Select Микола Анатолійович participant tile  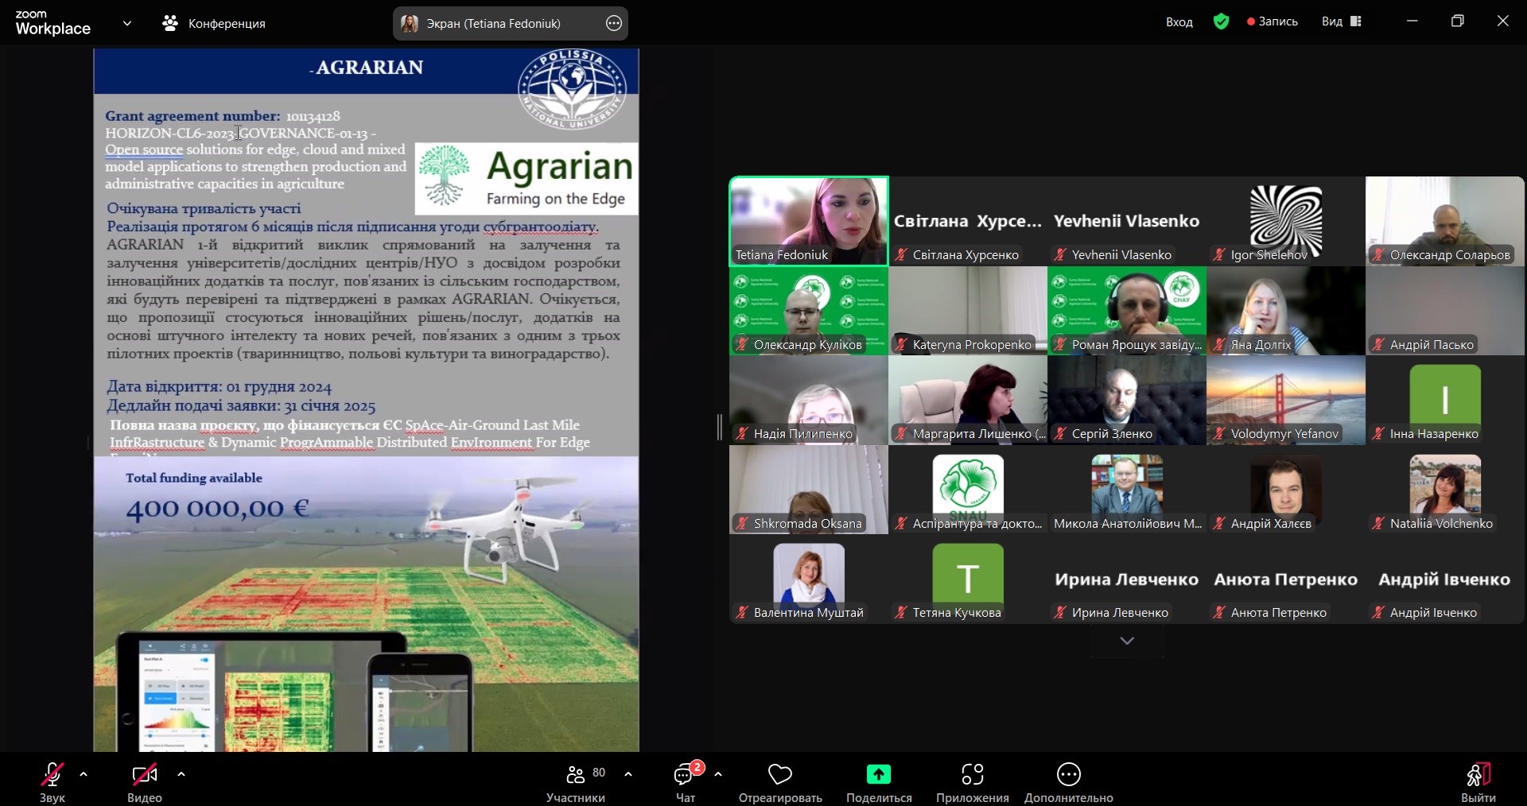[x=1127, y=490]
